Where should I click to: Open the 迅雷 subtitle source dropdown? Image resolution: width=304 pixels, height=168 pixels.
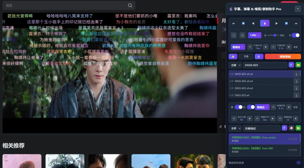235,65
